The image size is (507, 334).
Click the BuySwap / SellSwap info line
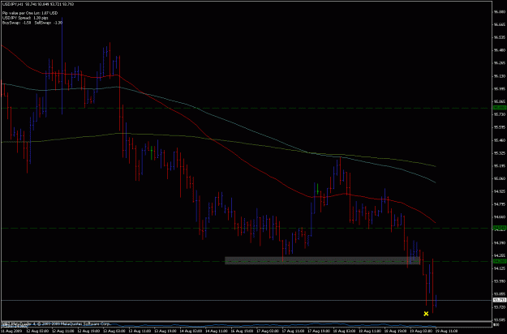32,23
